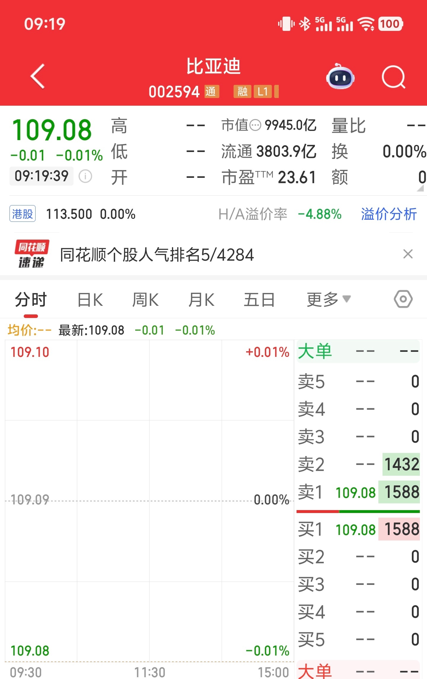Viewport: 427px width, 679px height.
Task: Tap the H/A溢价率 -4.88% value
Action: click(320, 214)
